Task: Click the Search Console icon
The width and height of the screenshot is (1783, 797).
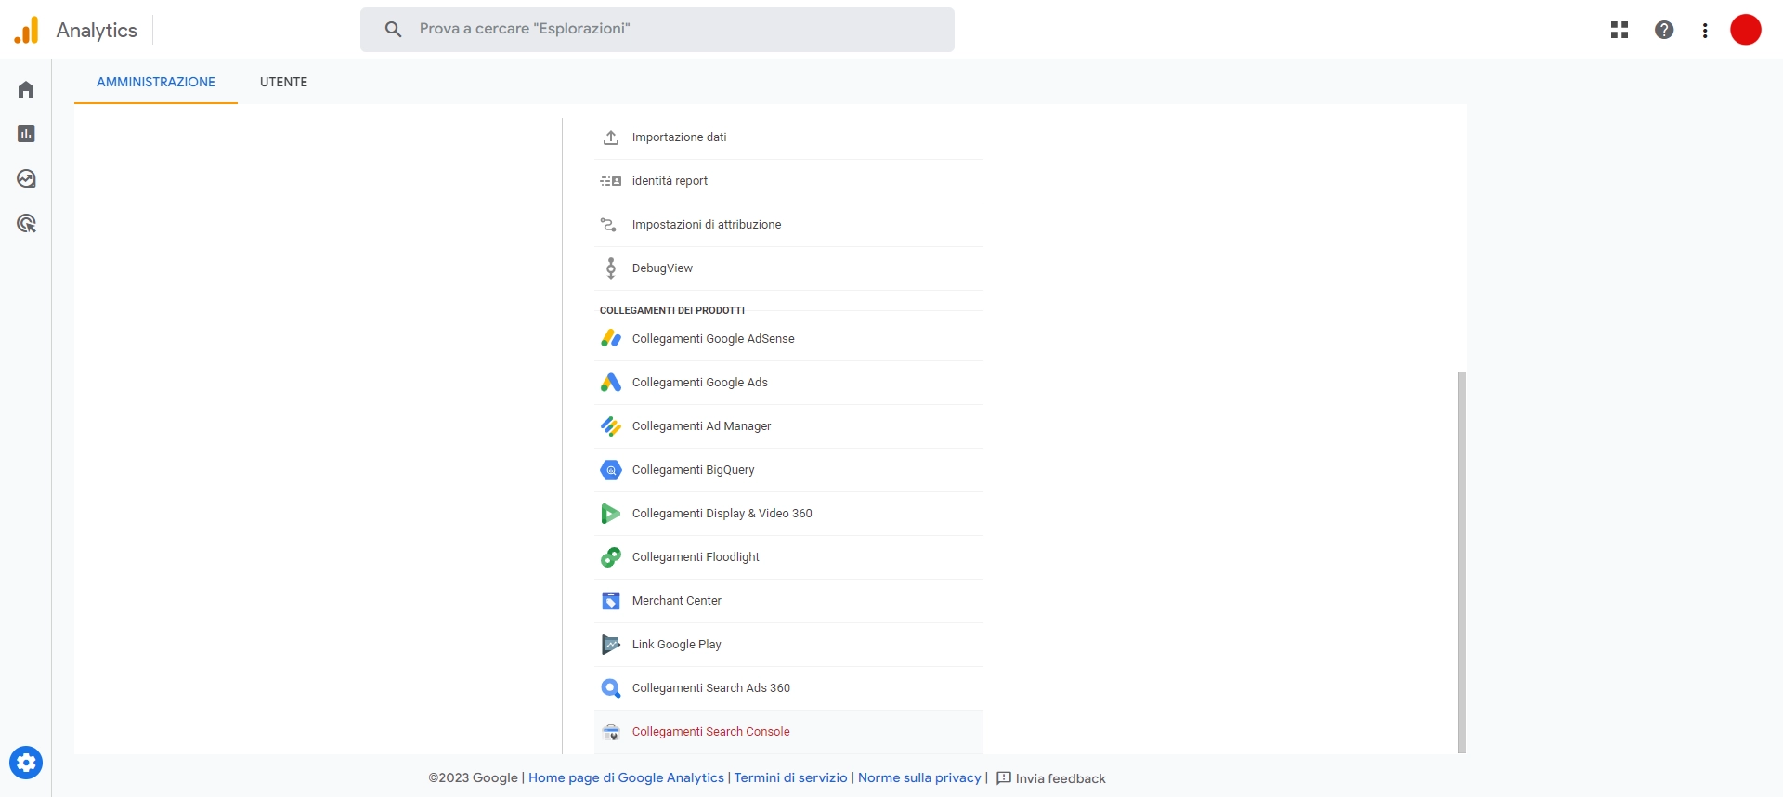Action: [611, 732]
